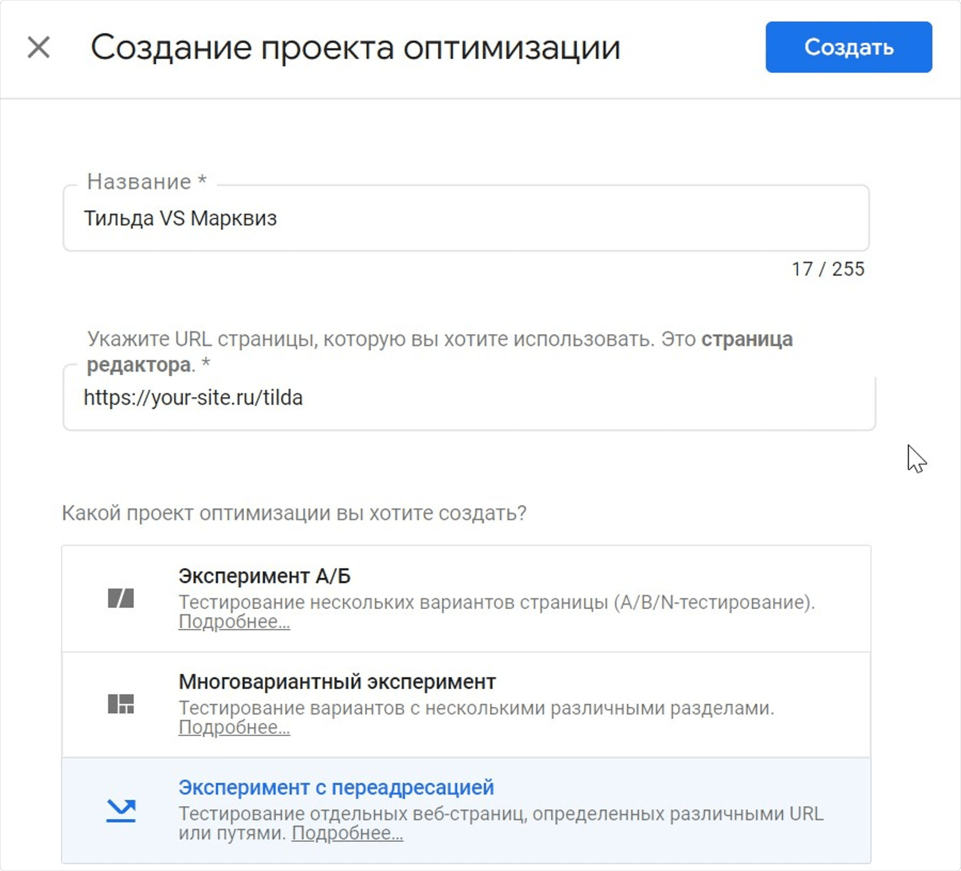Select Многовариантный эксперимент option title

click(337, 682)
